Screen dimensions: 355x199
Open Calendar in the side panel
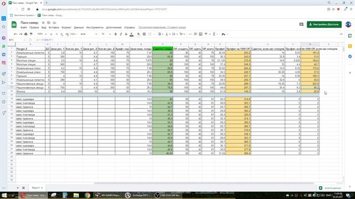point(350,36)
